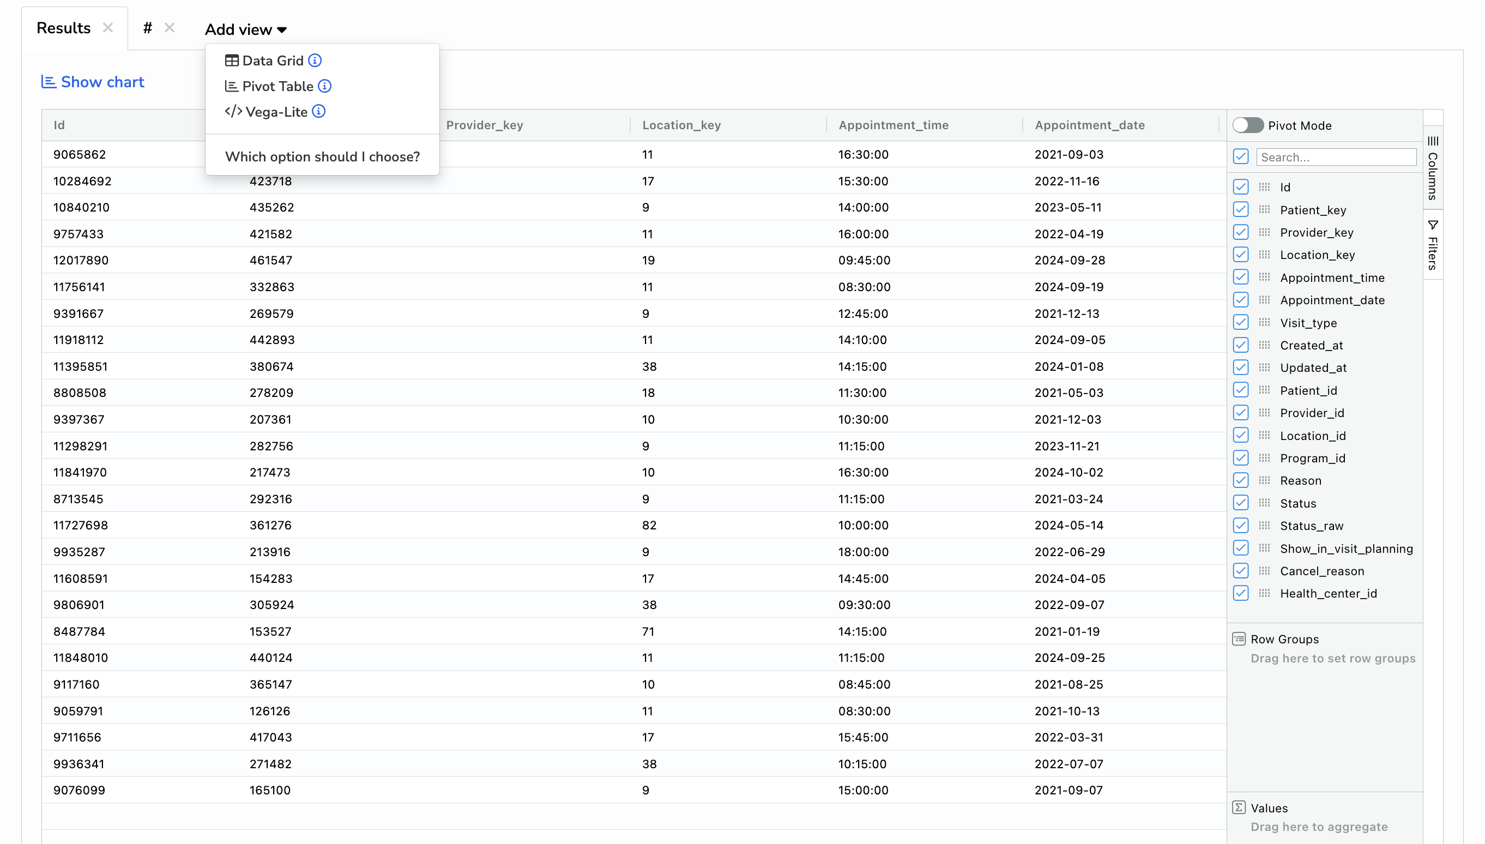The width and height of the screenshot is (1485, 844).
Task: Click the info icon beside Pivot Table
Action: point(324,86)
